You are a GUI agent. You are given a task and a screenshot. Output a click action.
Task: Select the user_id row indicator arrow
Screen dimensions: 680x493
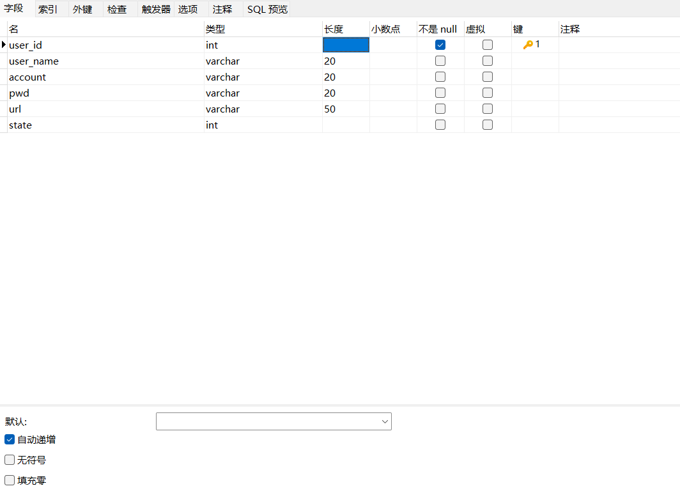4,45
